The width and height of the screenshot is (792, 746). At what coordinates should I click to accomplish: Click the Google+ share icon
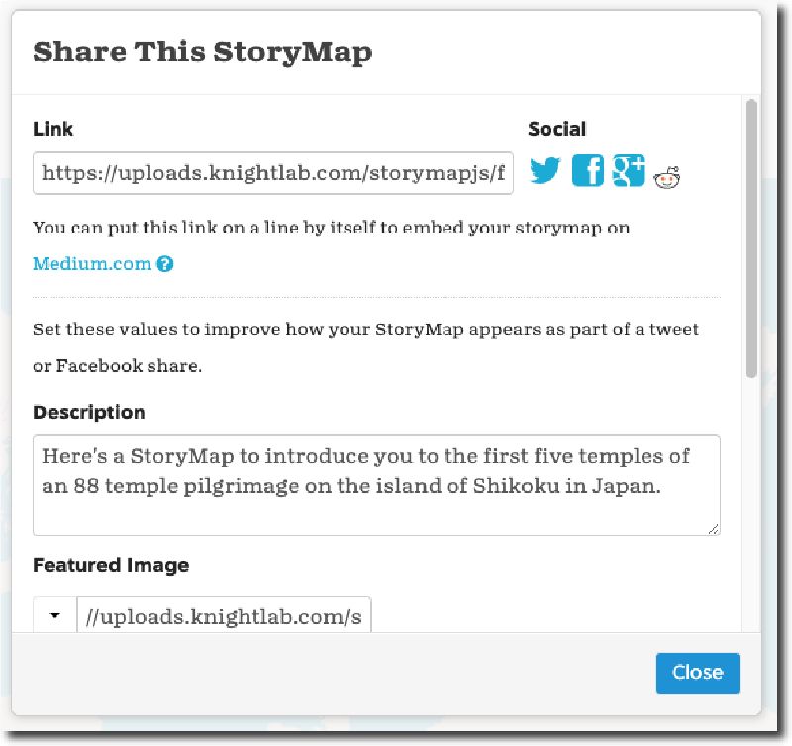(628, 171)
